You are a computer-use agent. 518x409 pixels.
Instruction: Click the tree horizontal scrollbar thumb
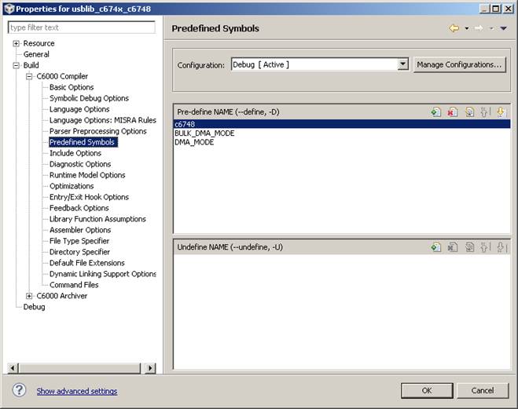click(x=79, y=367)
